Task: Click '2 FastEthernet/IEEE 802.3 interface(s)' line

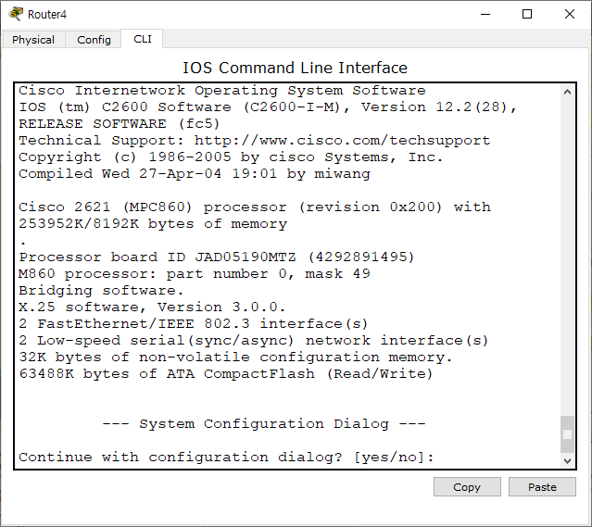Action: (x=194, y=323)
